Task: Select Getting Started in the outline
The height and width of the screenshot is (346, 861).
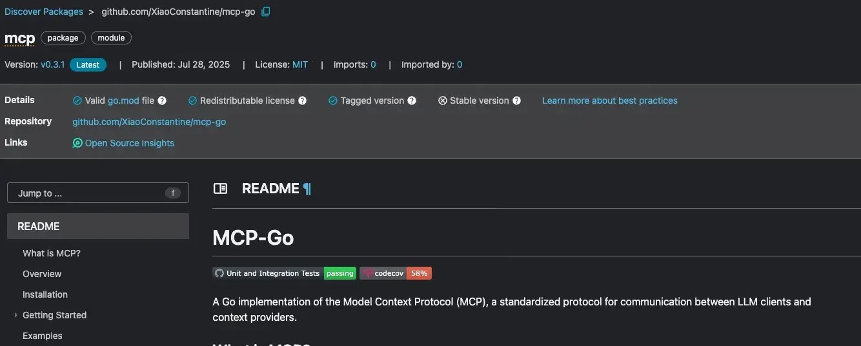Action: 54,315
